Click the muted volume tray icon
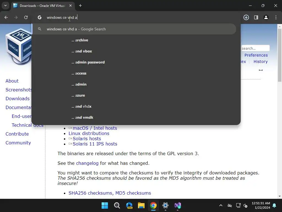 pos(245,205)
